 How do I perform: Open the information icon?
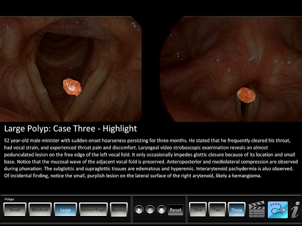[x=296, y=210]
